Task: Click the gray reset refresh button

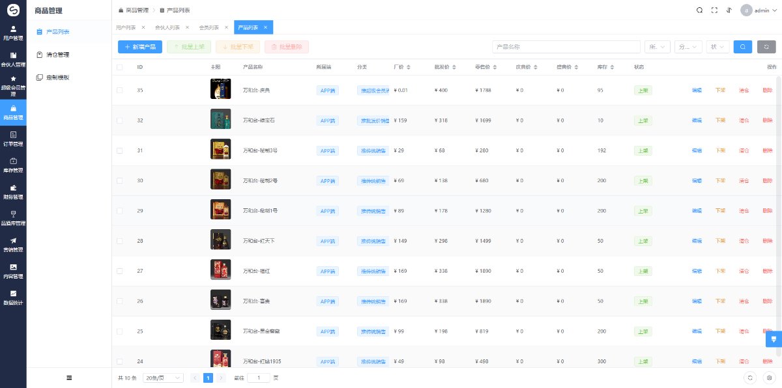Action: tap(766, 47)
